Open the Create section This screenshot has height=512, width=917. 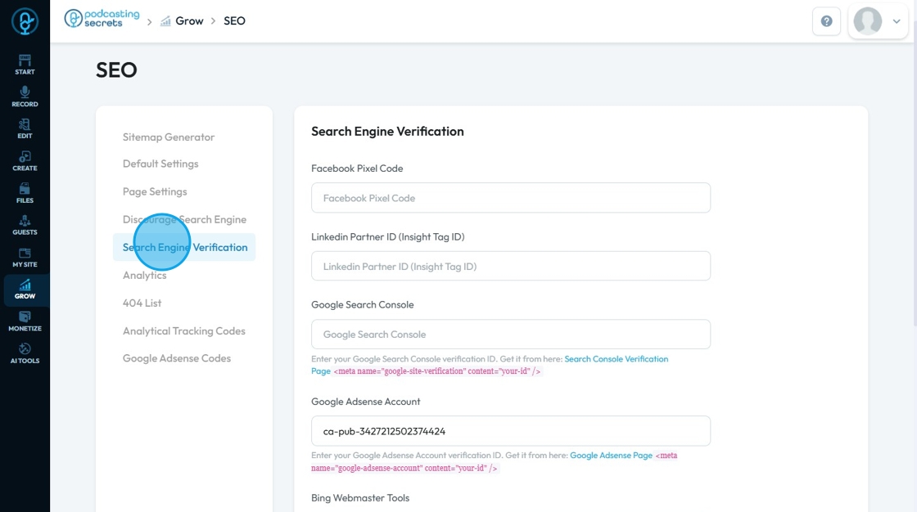click(25, 160)
